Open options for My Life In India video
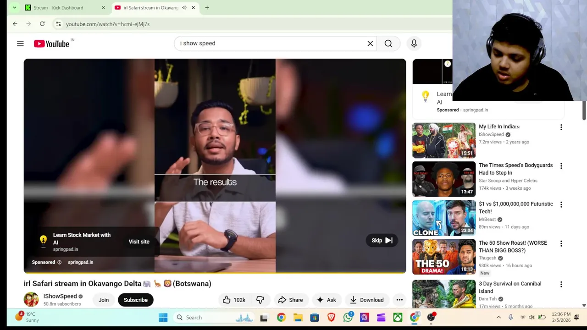587x330 pixels. [x=561, y=127]
